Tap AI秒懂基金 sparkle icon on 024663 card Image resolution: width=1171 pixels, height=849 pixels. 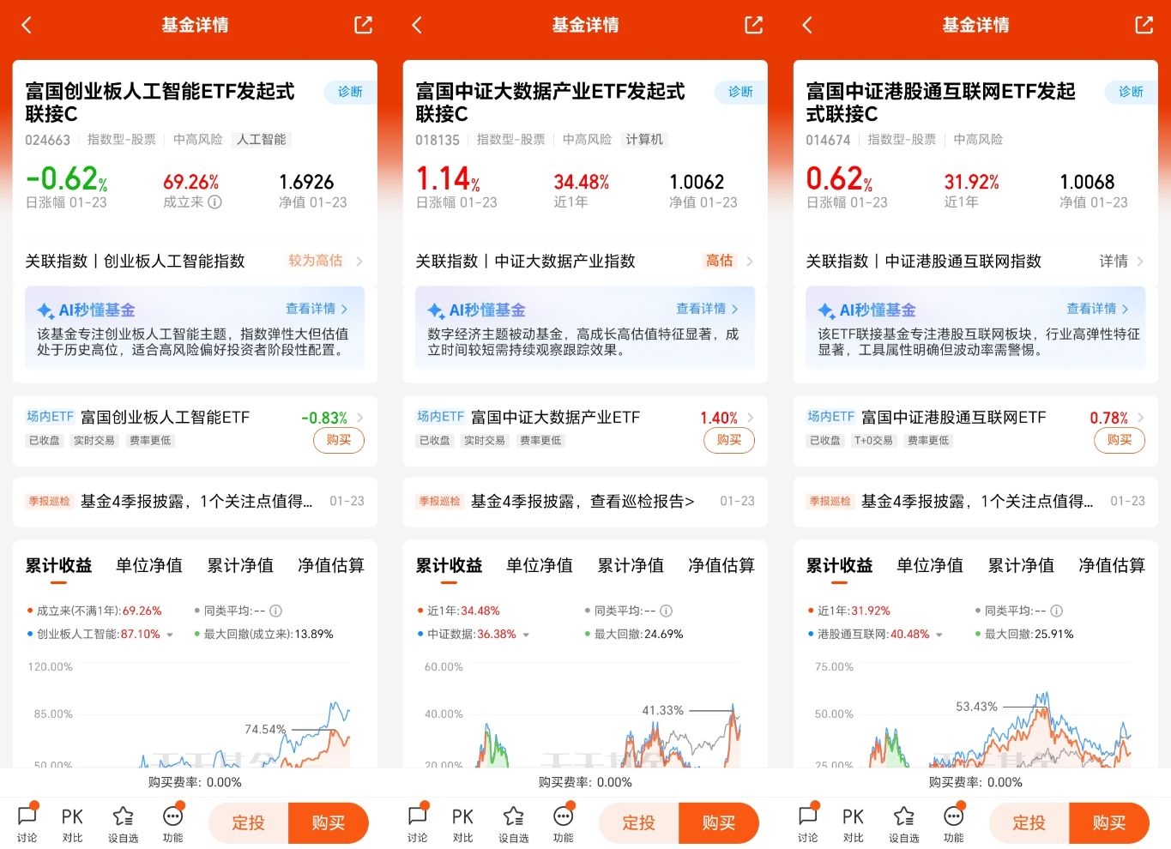click(x=45, y=310)
